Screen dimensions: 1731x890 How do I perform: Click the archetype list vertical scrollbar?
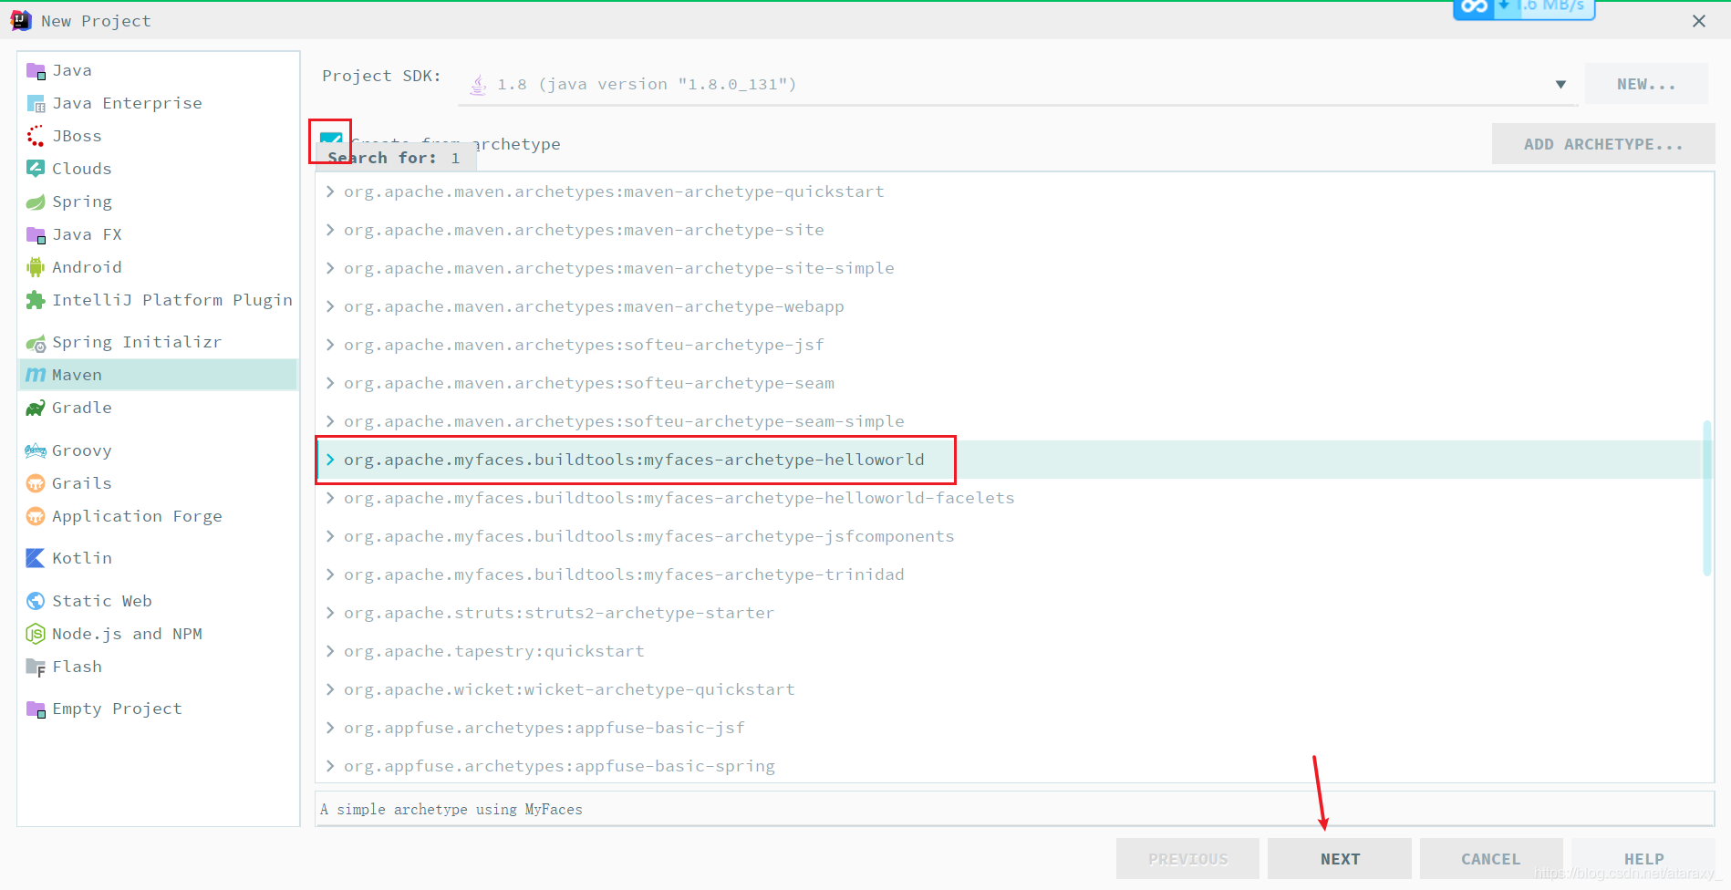click(1706, 498)
